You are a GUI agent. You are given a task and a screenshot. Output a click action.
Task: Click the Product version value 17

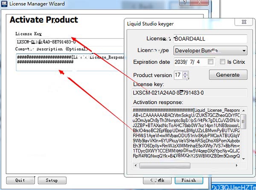click(x=178, y=75)
